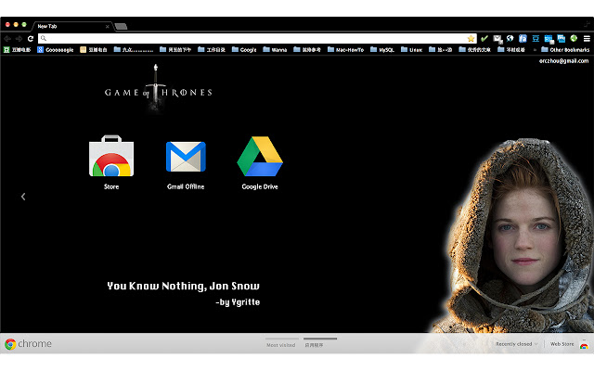Bookmark this page with the star icon
Viewport: 594px width, 371px height.
[x=471, y=39]
